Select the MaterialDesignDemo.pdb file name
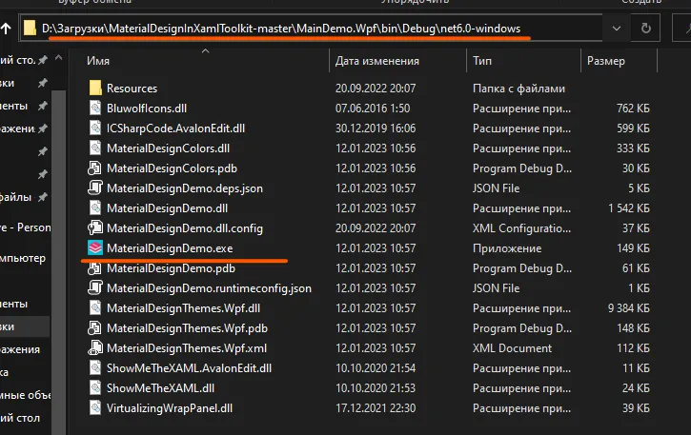The image size is (691, 435). coord(171,268)
